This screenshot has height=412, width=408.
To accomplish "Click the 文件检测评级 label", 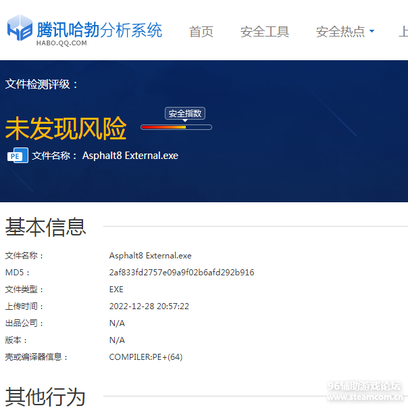I will point(42,84).
